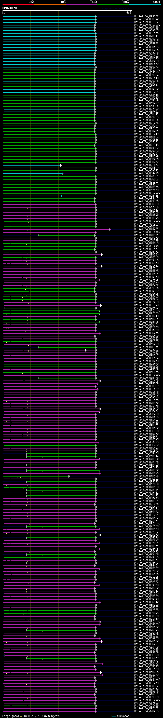Click the red ~20% identity legend bar
This screenshot has height=718, width=163.
pyautogui.click(x=18, y=5)
